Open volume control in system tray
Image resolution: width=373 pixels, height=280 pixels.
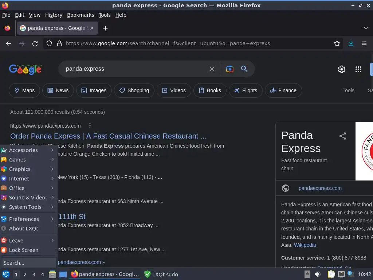pos(318,274)
